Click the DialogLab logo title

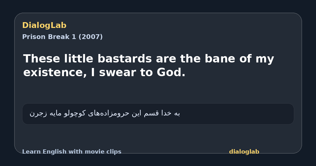[44, 25]
